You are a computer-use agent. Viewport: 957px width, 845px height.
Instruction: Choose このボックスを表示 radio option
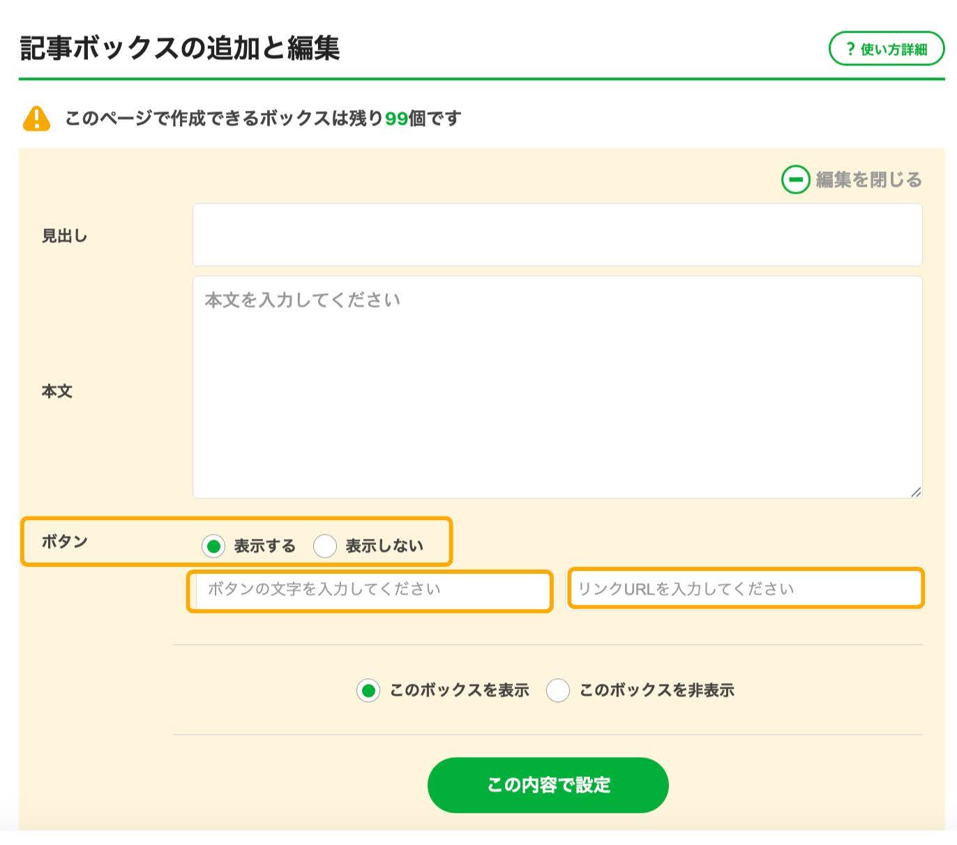pyautogui.click(x=368, y=691)
